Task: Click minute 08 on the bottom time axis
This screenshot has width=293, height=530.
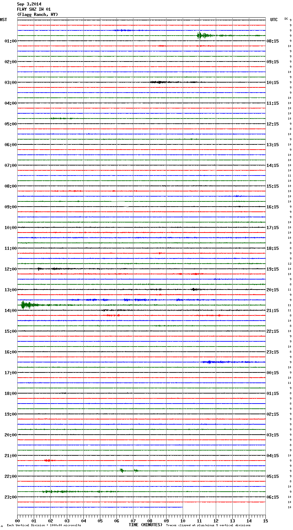Action: point(150,521)
